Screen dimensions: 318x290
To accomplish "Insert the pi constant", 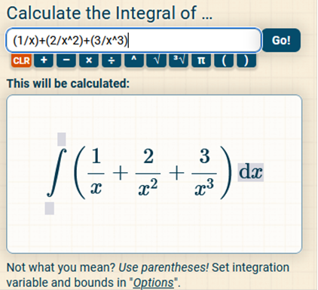I will pyautogui.click(x=201, y=60).
